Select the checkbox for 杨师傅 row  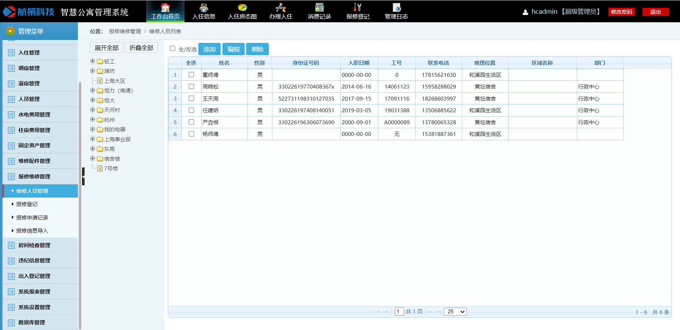coord(191,134)
